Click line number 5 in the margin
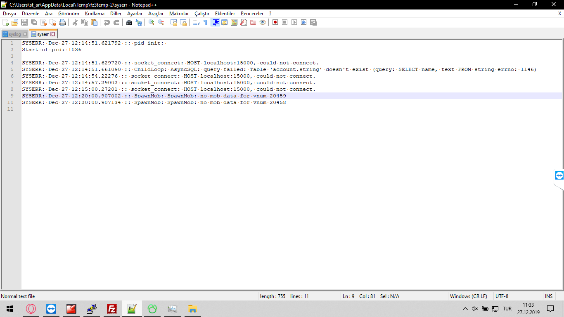Viewport: 564px width, 317px height. 12,69
